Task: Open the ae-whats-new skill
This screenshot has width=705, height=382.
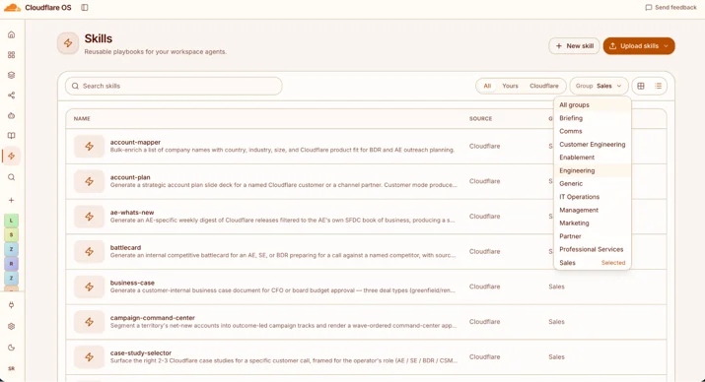Action: [132, 213]
